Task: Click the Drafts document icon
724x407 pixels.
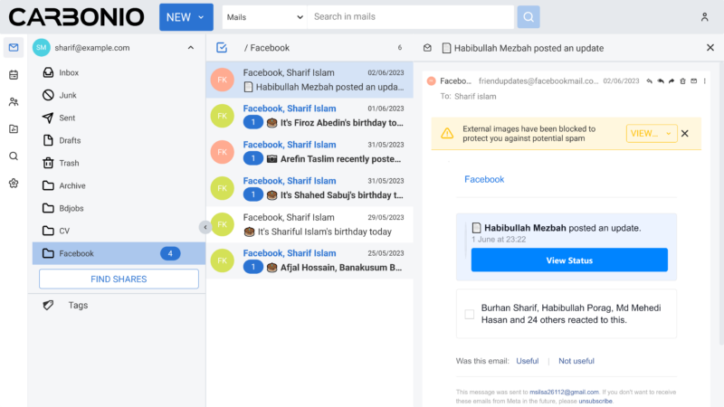Action: coord(48,140)
